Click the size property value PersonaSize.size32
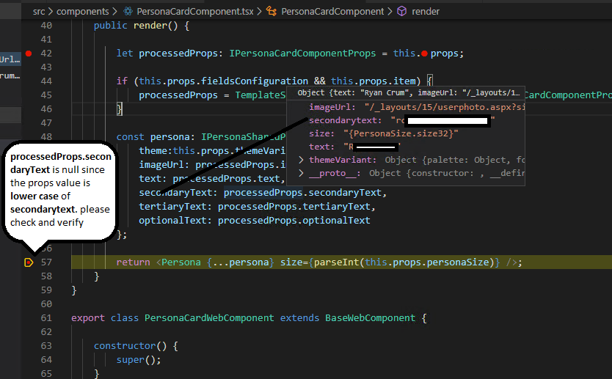 tap(401, 133)
